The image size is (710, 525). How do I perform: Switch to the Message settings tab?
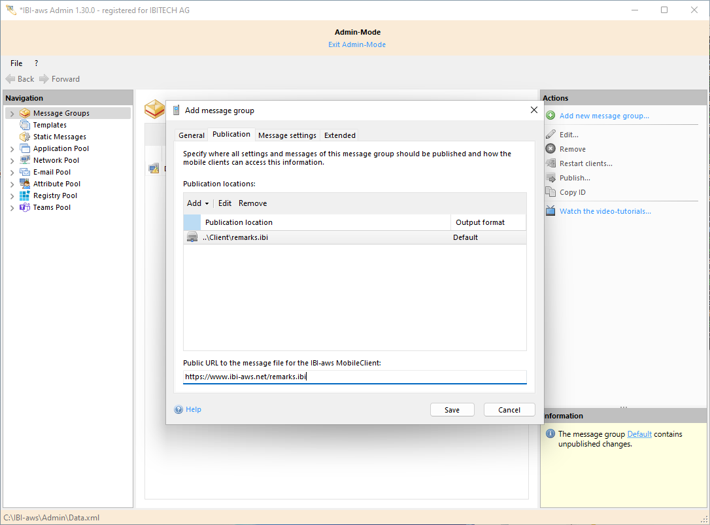click(x=287, y=135)
